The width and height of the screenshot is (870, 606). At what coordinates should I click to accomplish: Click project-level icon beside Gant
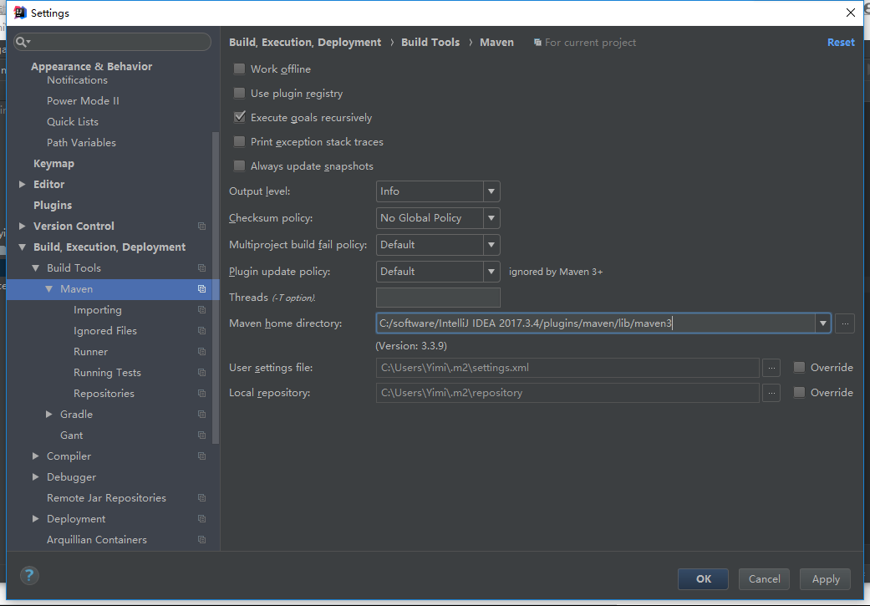tap(202, 435)
